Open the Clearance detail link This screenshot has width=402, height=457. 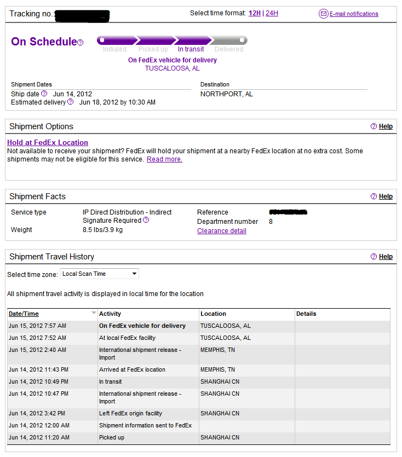(x=222, y=231)
